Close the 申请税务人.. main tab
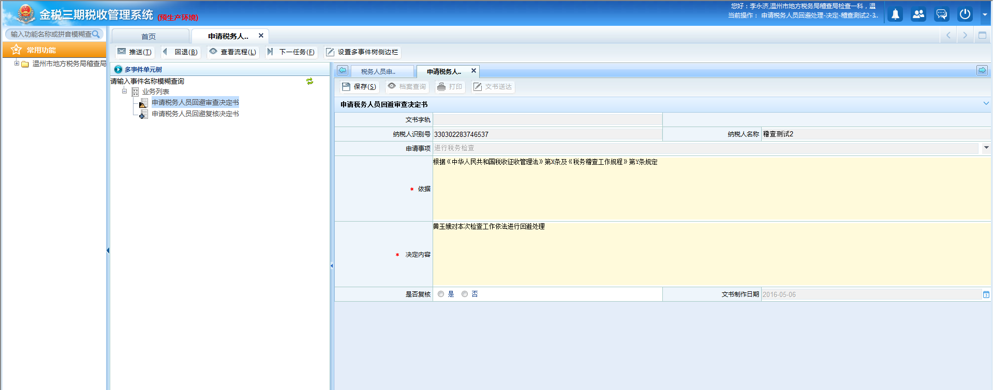Viewport: 993px width, 390px height. point(261,36)
